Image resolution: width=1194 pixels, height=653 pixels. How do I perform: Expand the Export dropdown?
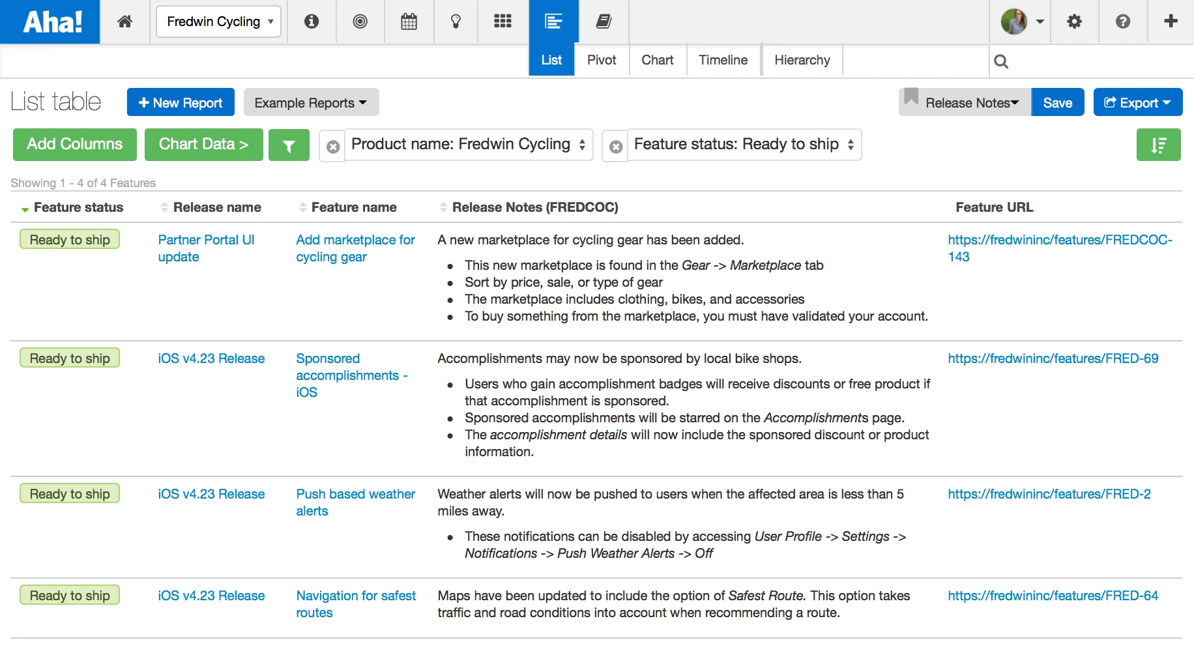(x=1138, y=102)
